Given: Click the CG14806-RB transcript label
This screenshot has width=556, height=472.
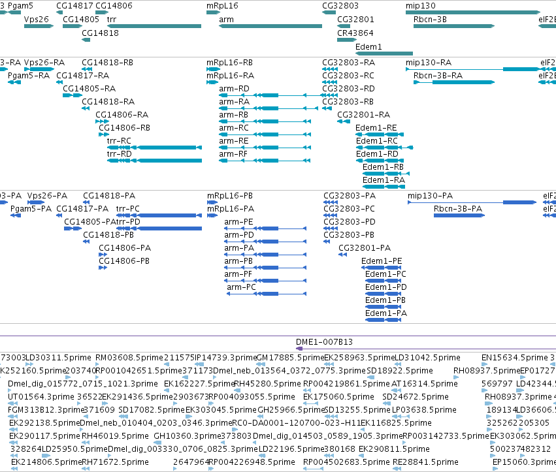Looking at the screenshot, I should (x=124, y=128).
